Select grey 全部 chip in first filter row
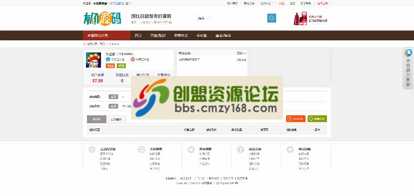 click(113, 96)
